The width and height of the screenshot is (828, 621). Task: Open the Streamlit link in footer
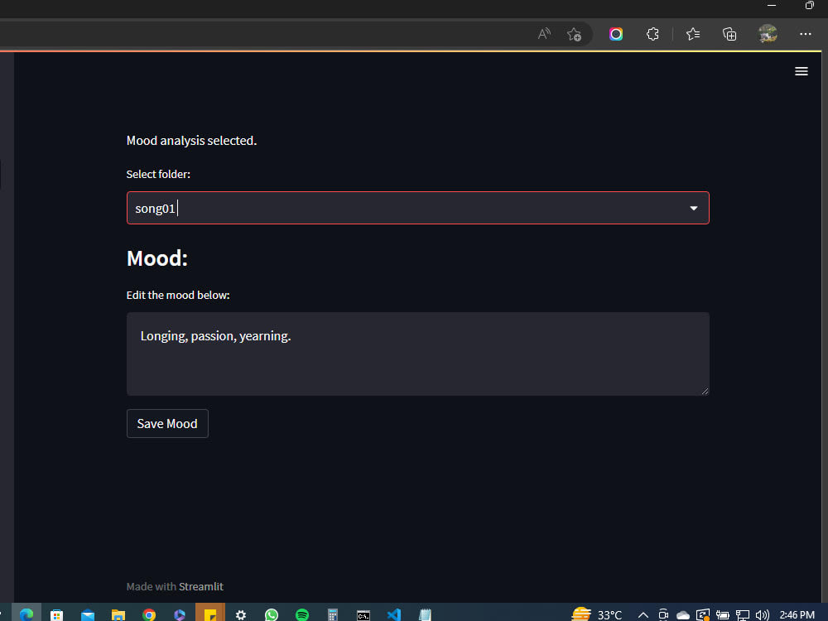(200, 587)
